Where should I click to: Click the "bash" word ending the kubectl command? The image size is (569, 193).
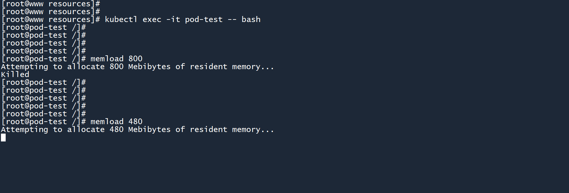click(x=251, y=19)
